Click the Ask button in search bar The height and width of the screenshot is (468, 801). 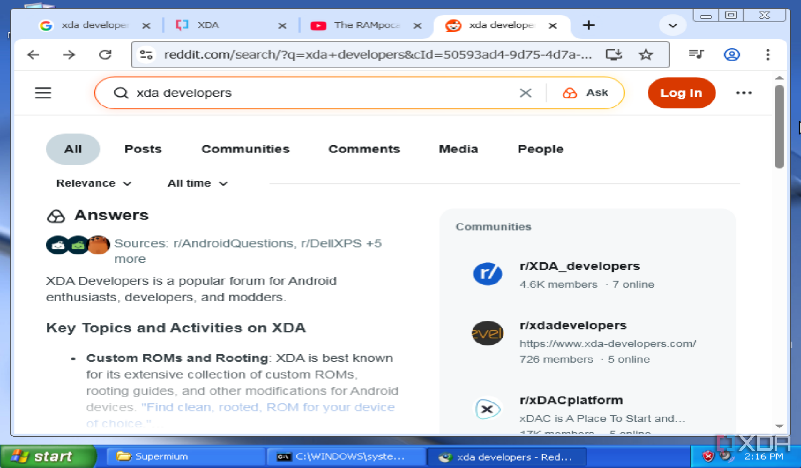point(585,93)
